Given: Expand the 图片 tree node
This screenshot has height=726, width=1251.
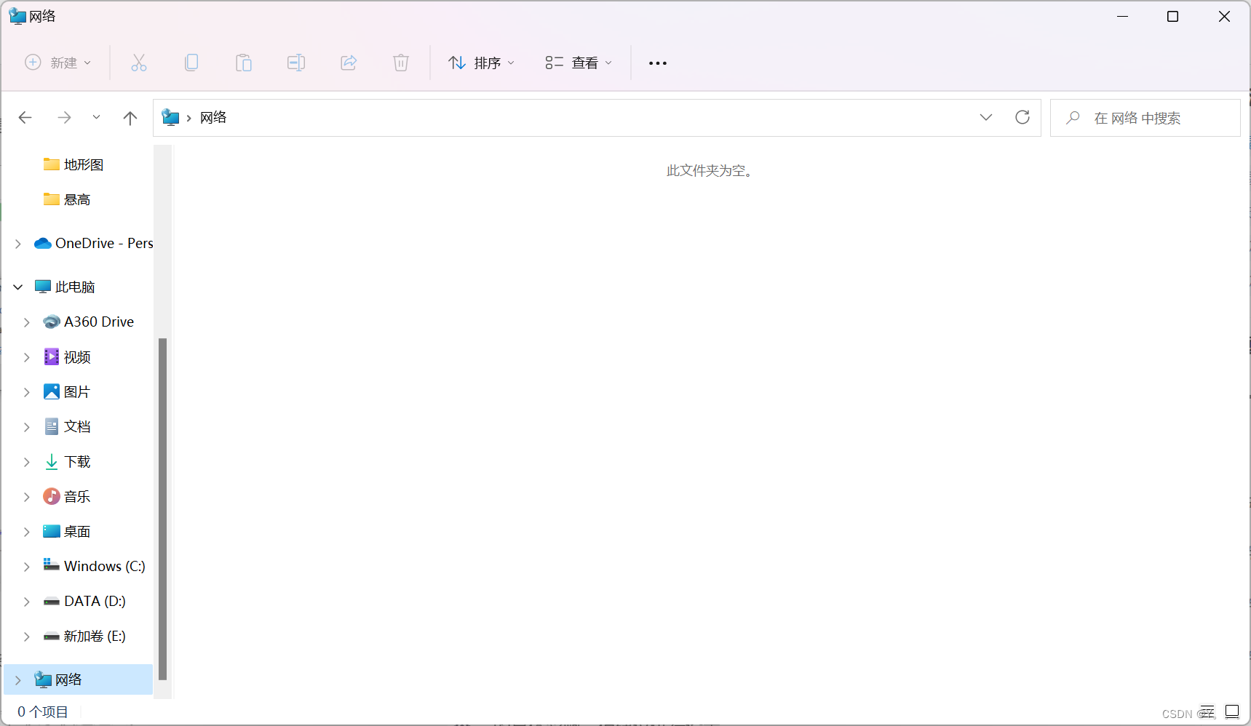Looking at the screenshot, I should 27,392.
